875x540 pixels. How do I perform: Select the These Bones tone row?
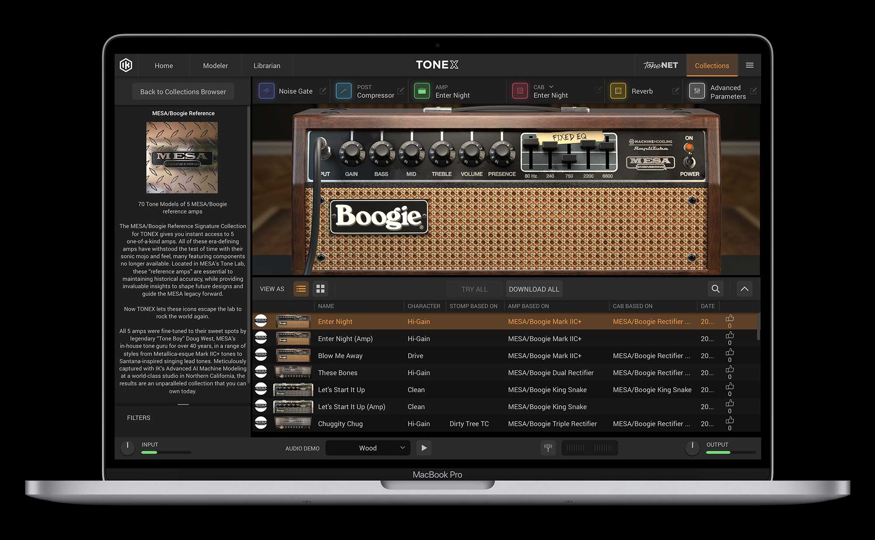point(504,373)
